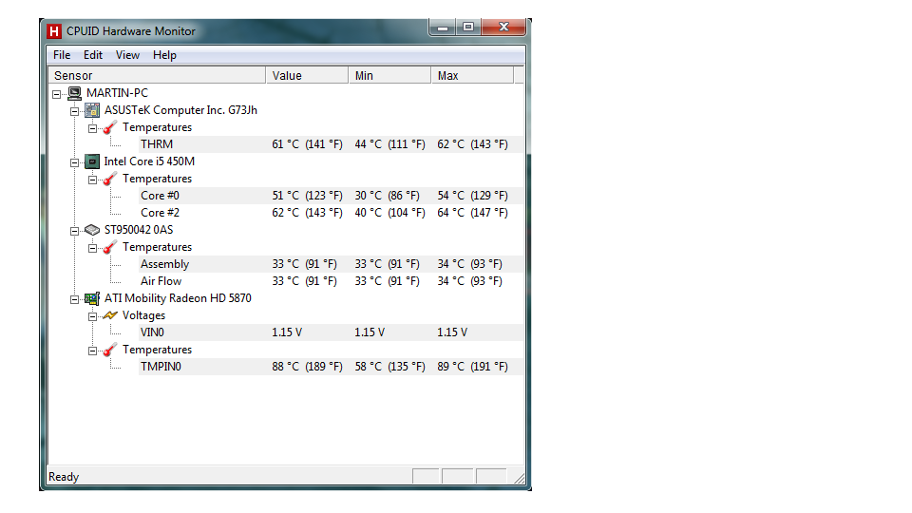Click thermometer icon under ASUSTeK
This screenshot has height=513, width=912.
110,127
